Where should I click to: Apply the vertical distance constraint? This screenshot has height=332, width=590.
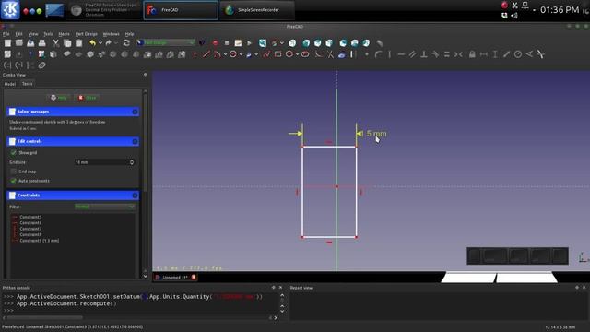point(495,54)
